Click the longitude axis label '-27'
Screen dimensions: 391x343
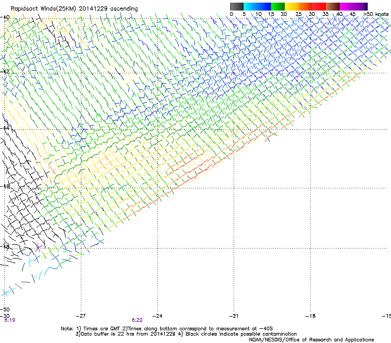(x=81, y=316)
